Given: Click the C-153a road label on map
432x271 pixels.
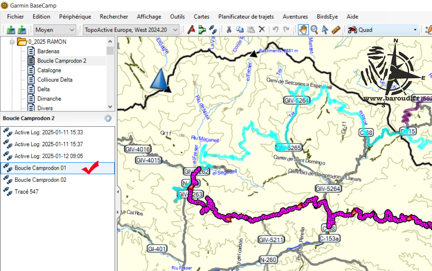Looking at the screenshot, I should tap(329, 238).
